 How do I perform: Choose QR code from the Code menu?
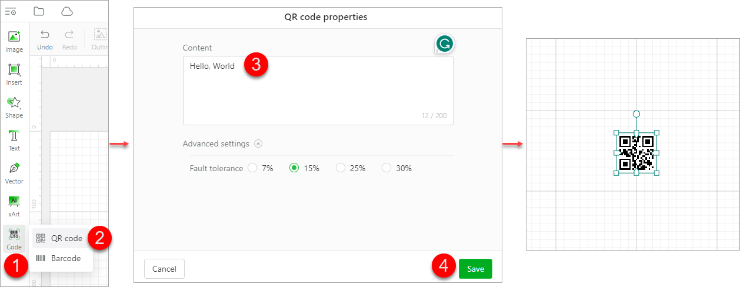(60, 238)
